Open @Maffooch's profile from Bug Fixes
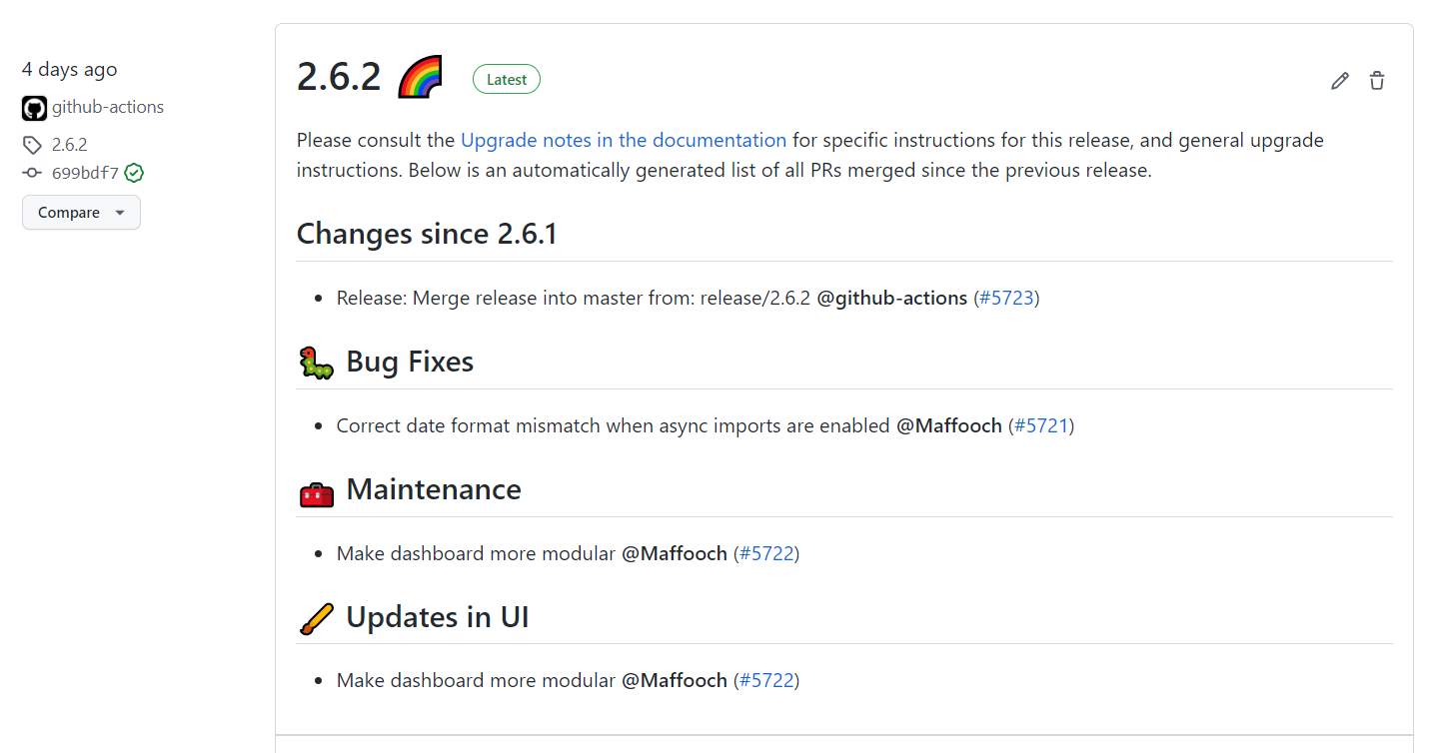Image resolution: width=1434 pixels, height=753 pixels. [950, 424]
